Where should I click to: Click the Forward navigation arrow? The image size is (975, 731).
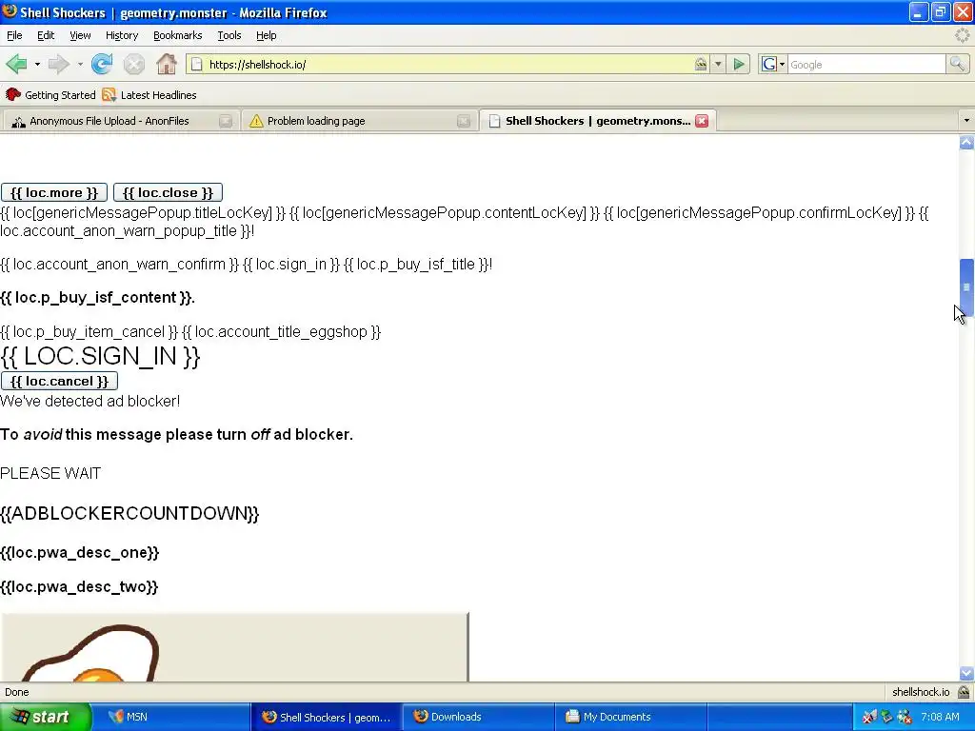[x=58, y=64]
